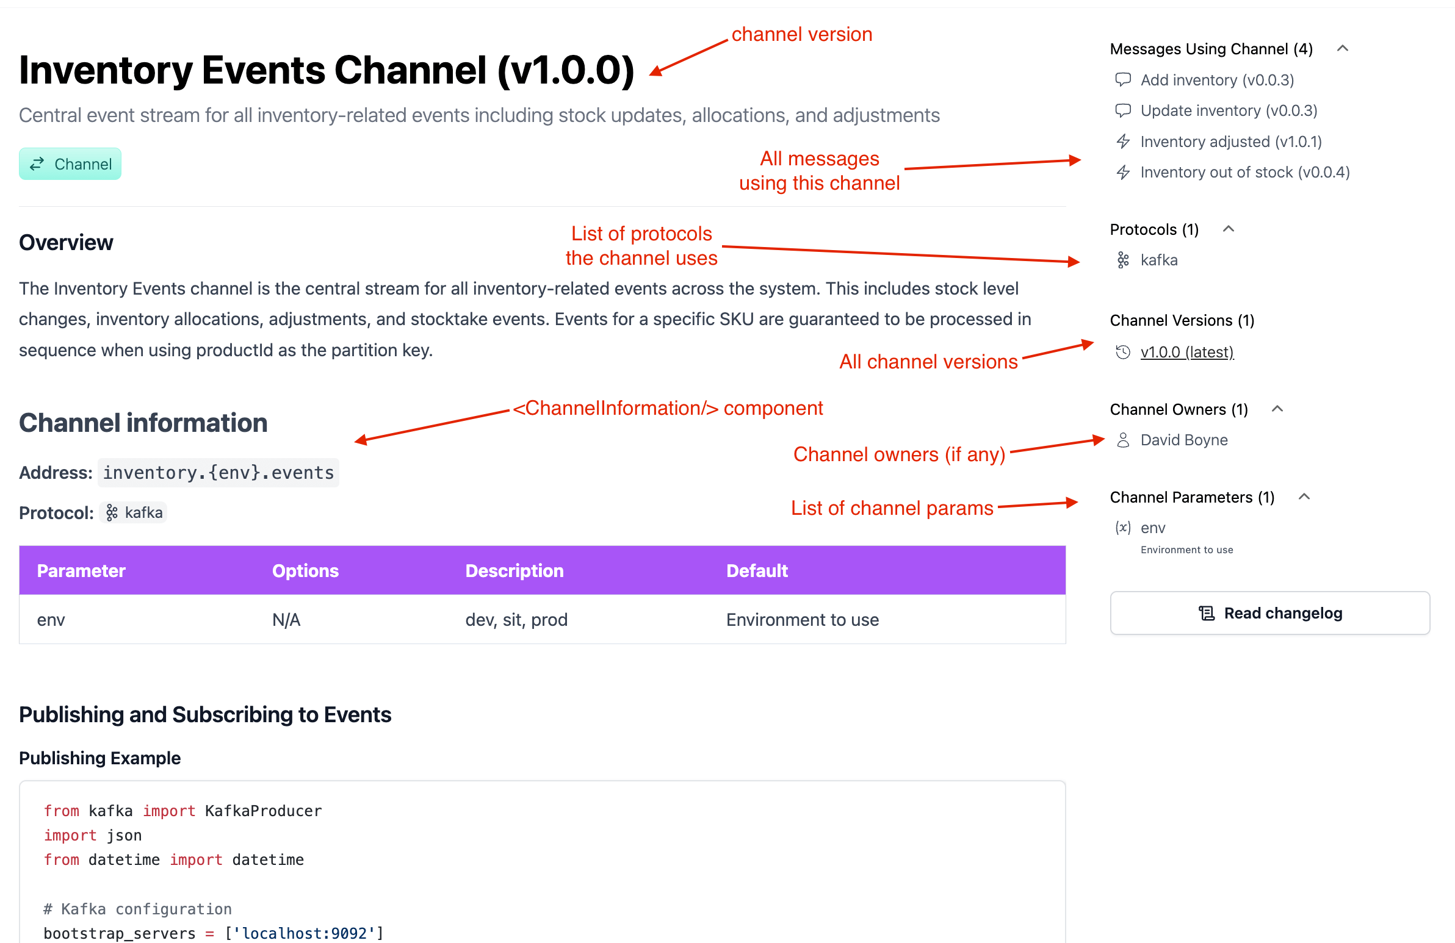
Task: Open the Inventory adjusted (v1.0.1) message
Action: click(x=1230, y=142)
